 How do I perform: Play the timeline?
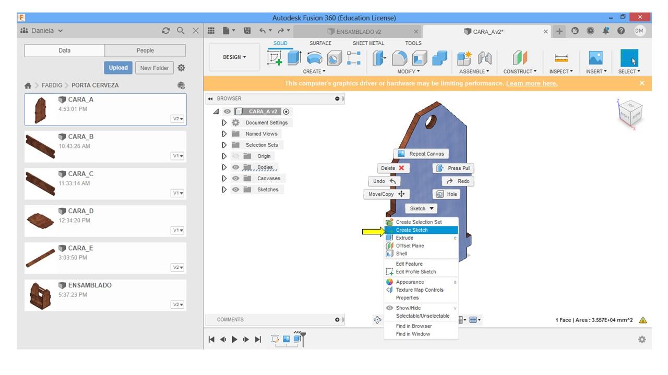tap(234, 340)
